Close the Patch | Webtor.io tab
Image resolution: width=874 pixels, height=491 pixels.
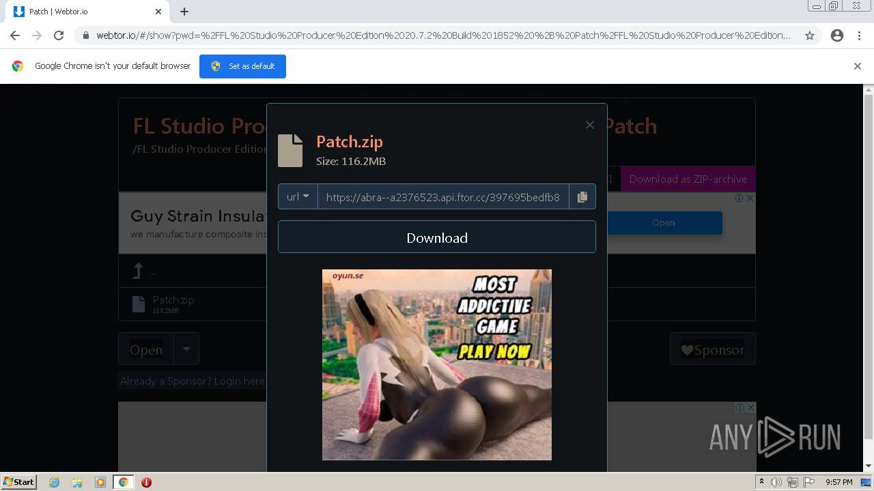coord(158,12)
